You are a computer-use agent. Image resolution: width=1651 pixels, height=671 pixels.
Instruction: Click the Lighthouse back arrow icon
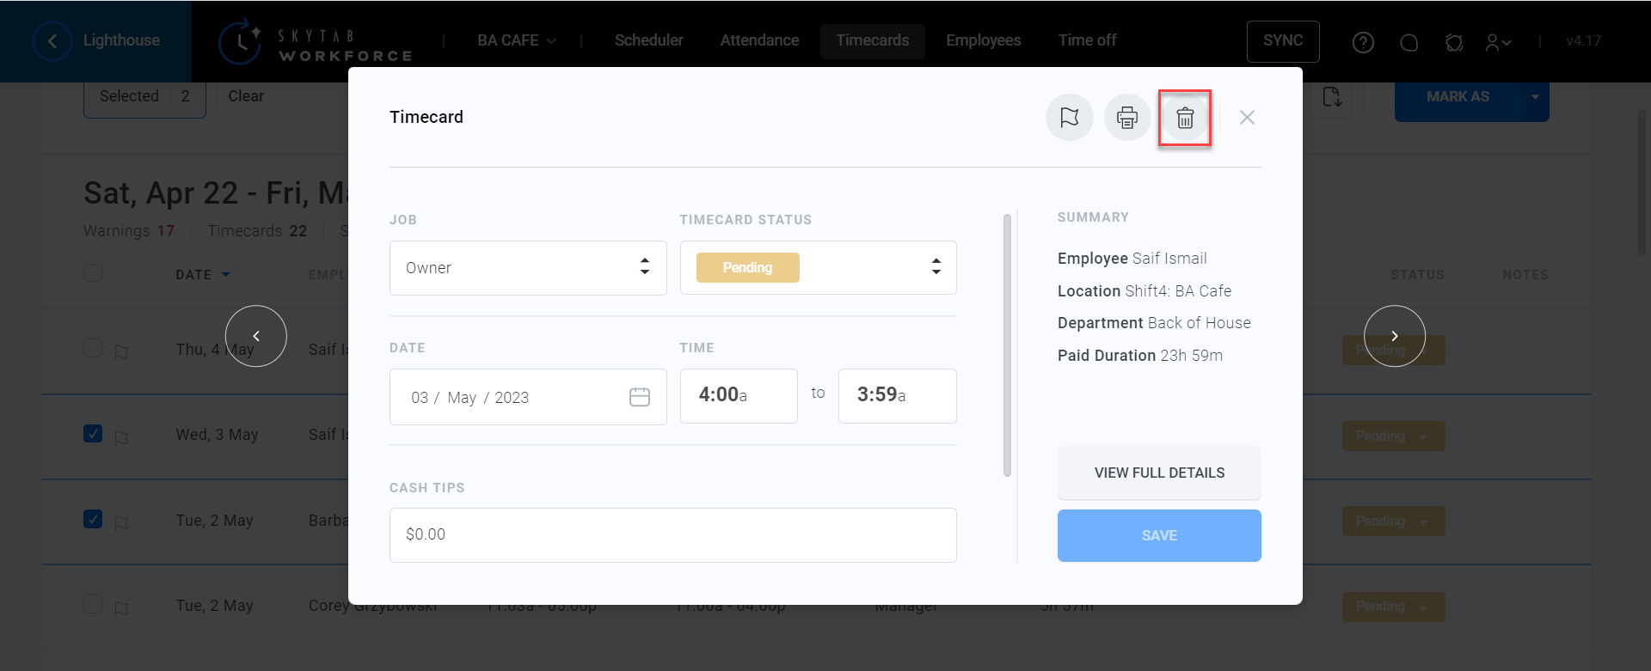52,41
